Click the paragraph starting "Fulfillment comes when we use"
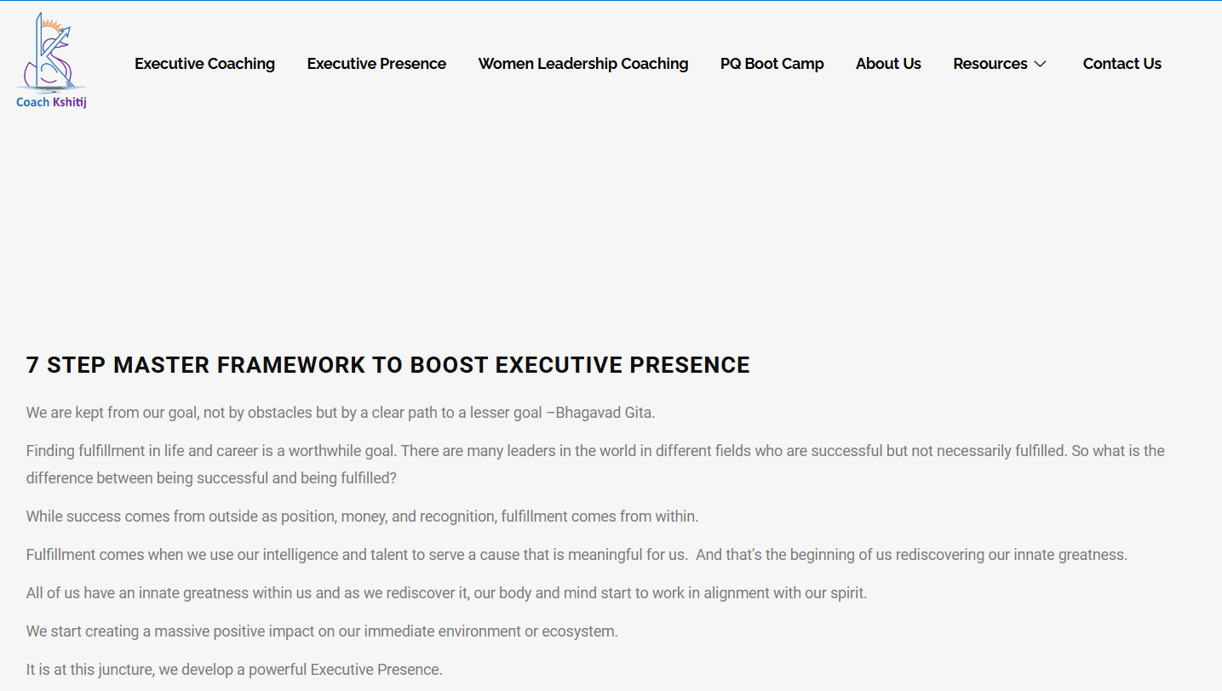Viewport: 1222px width, 691px height. 576,555
